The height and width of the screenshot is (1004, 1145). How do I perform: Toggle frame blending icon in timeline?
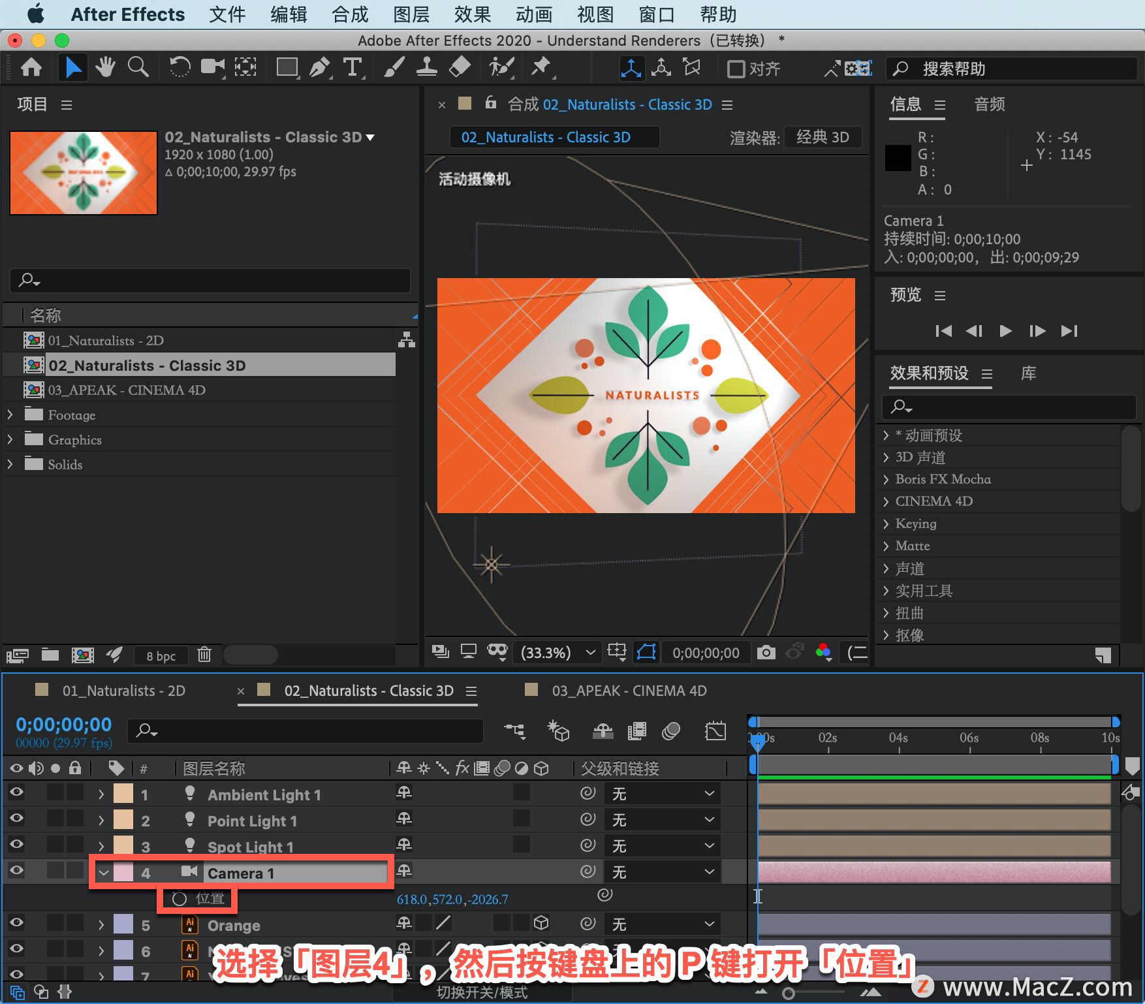coord(636,731)
